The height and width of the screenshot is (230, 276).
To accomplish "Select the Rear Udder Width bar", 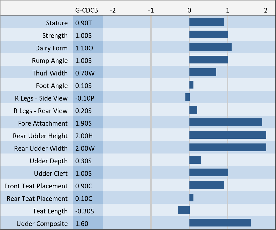I will tap(228, 147).
